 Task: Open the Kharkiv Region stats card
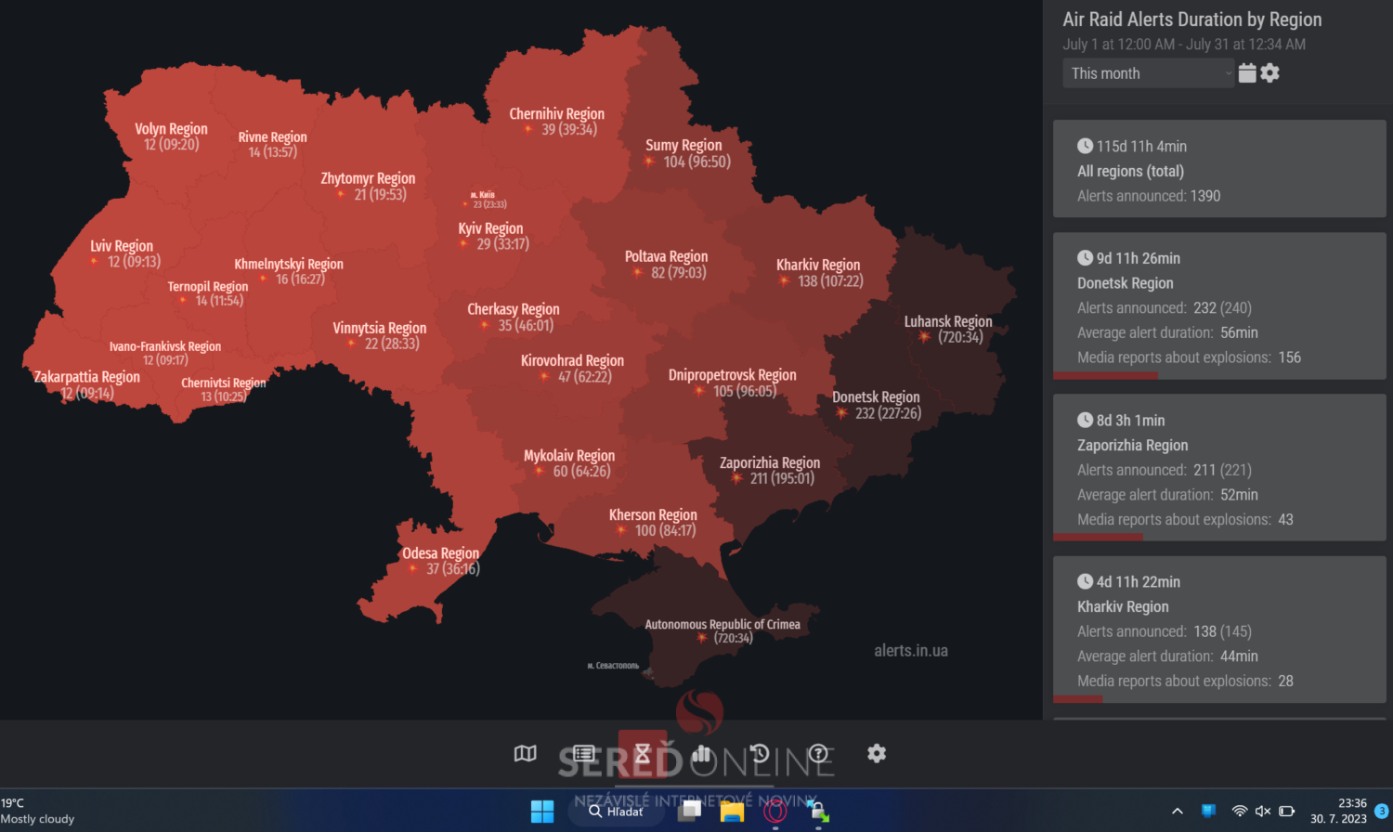pyautogui.click(x=1218, y=630)
